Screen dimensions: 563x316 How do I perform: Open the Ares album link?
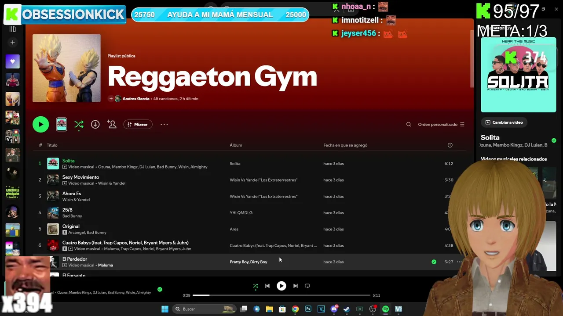click(x=234, y=229)
